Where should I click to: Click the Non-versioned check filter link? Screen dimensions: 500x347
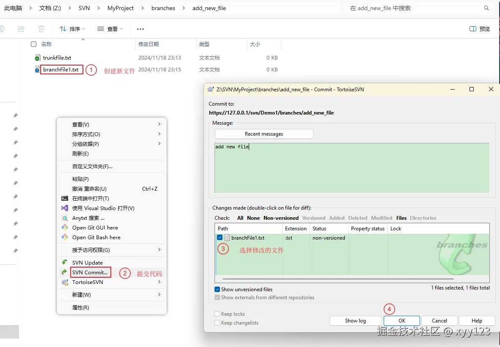pos(281,218)
